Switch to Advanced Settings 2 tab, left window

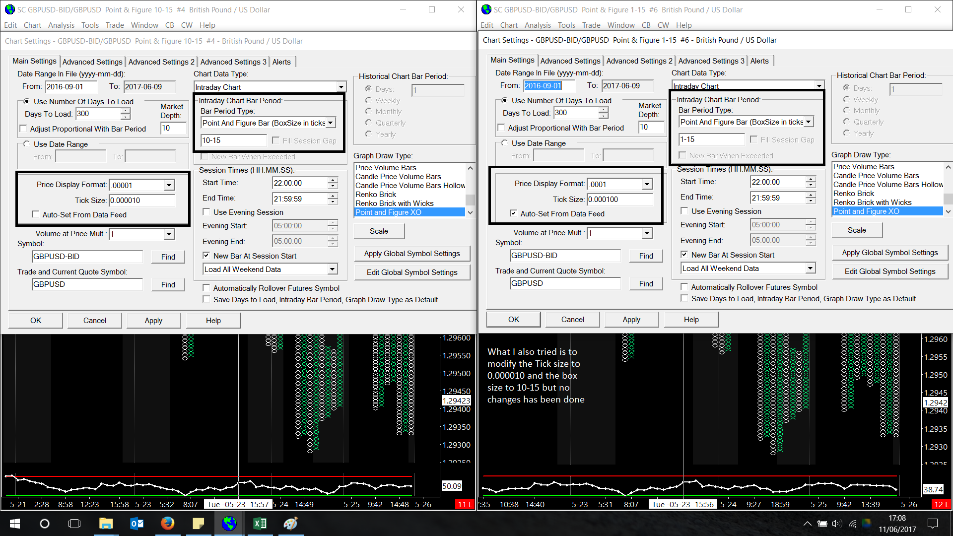coord(161,62)
